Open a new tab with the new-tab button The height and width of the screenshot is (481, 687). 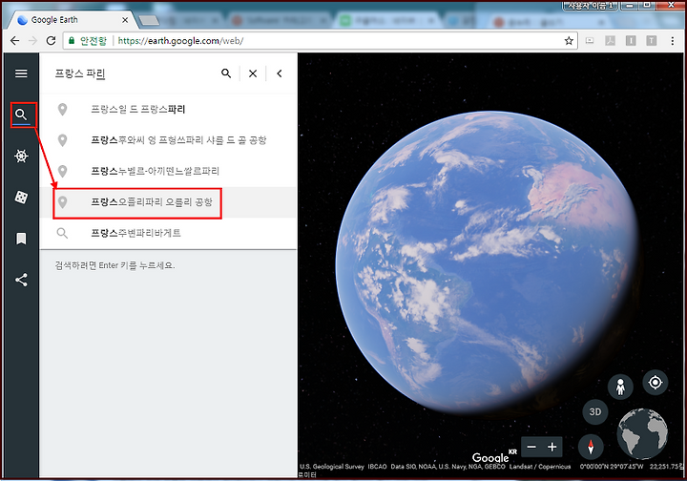(x=149, y=20)
